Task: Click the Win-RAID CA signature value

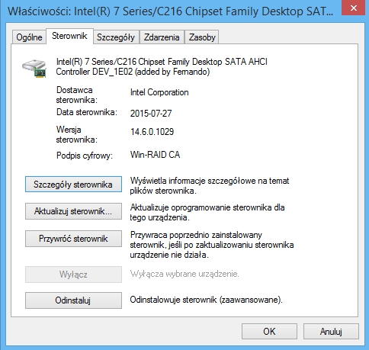Action: 155,155
